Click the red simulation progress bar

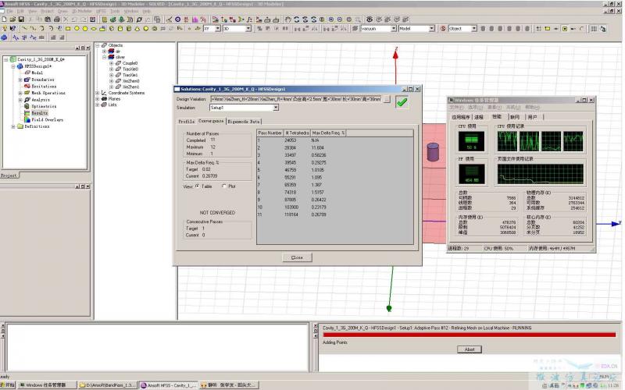(x=469, y=335)
